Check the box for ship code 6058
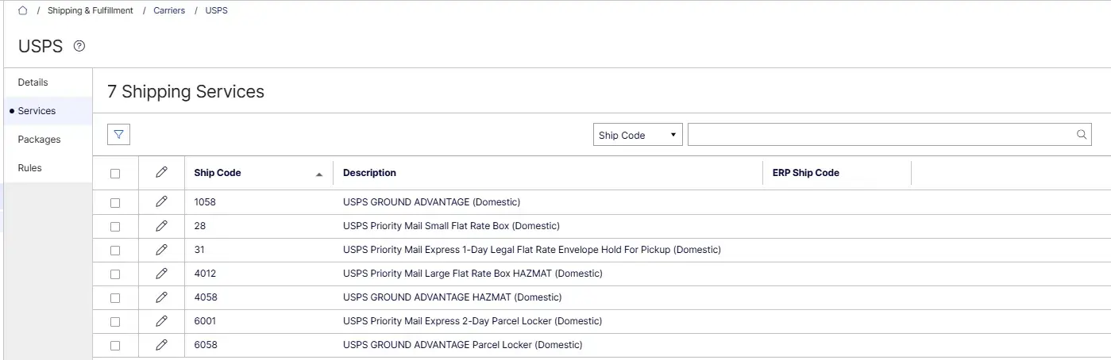 [x=115, y=346]
